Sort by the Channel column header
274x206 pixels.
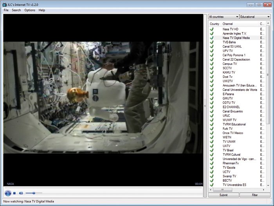pos(240,24)
